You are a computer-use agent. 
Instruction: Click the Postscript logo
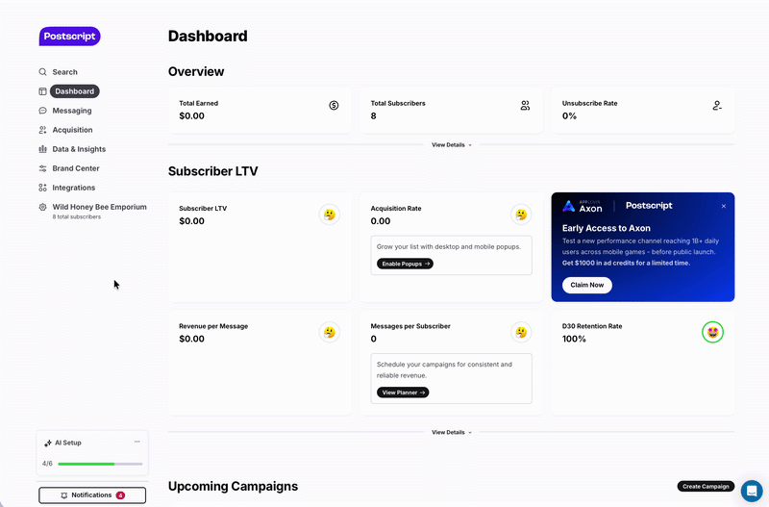point(69,37)
